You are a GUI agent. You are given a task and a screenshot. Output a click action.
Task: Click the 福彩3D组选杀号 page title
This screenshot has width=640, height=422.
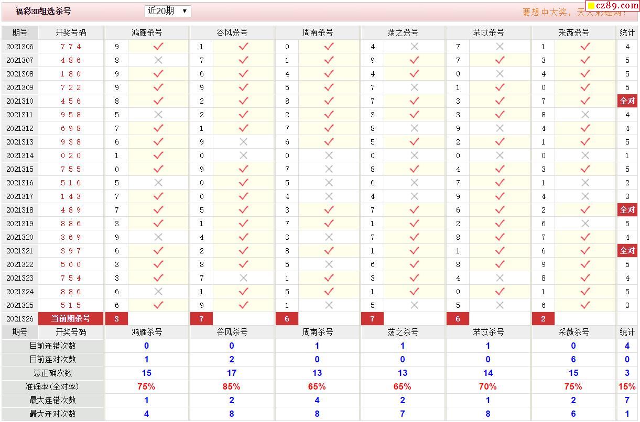(x=43, y=11)
